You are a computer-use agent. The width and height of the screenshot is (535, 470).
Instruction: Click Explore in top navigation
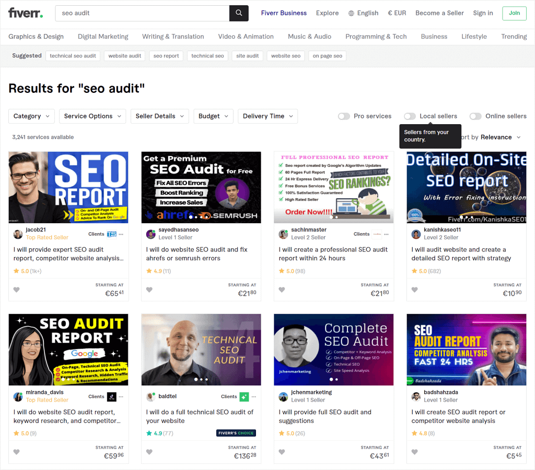coord(327,13)
